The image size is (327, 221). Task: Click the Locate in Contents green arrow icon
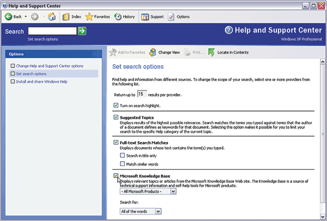click(211, 52)
